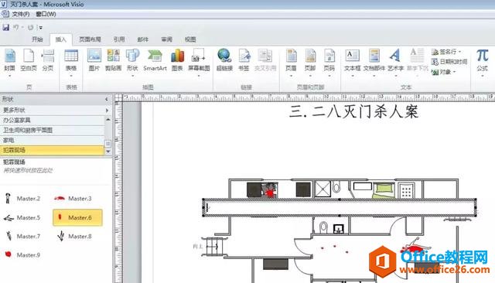Select the Master.5 shape

[22, 218]
